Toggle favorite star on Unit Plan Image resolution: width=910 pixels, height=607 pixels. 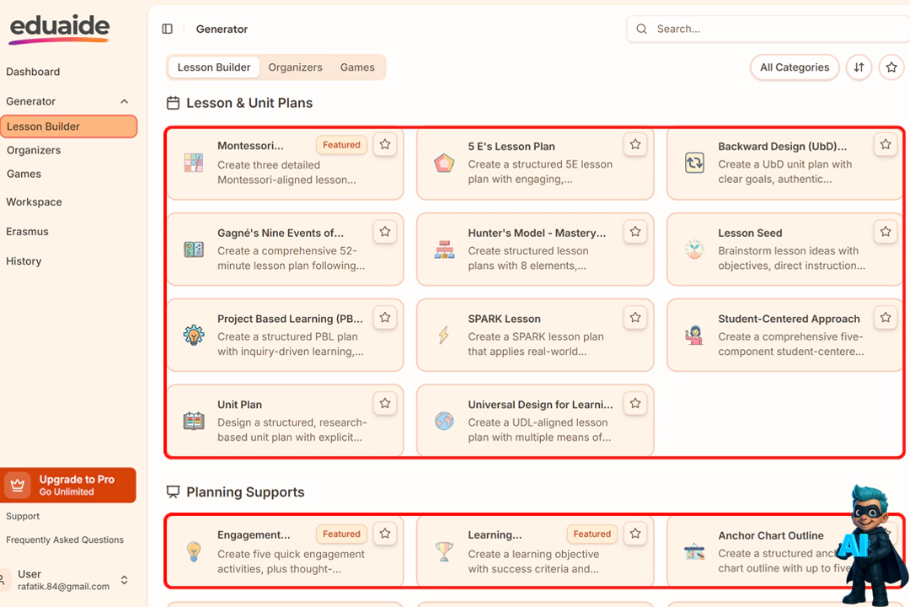pyautogui.click(x=385, y=404)
